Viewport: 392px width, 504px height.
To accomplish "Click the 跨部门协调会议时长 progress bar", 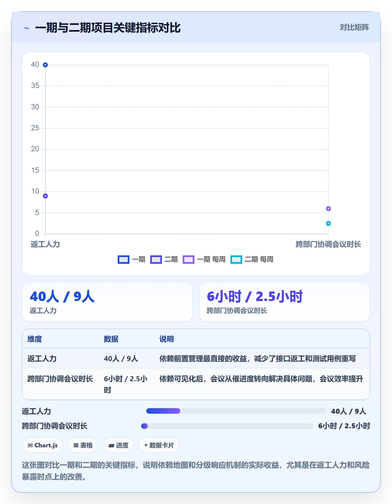I will (x=227, y=426).
